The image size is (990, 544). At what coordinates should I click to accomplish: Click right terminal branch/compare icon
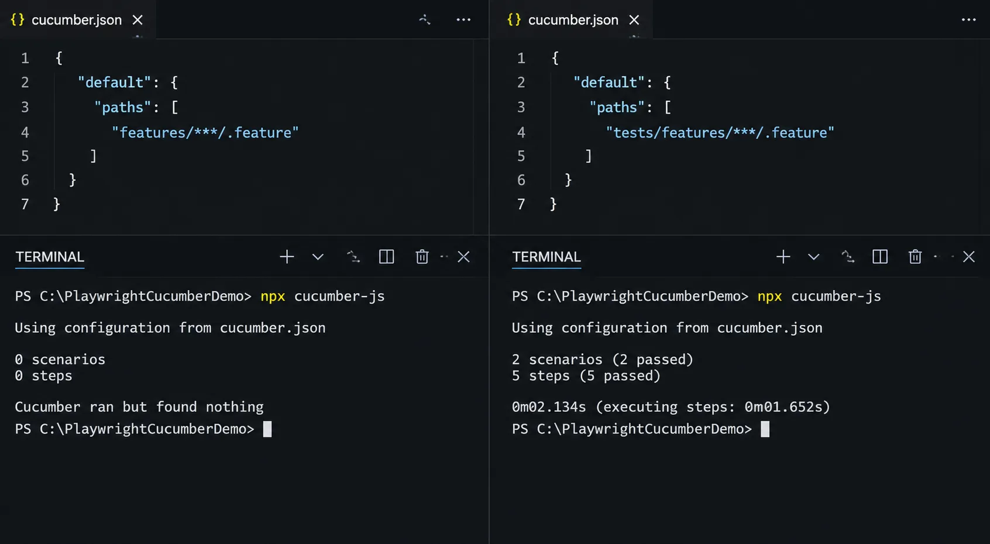point(848,256)
